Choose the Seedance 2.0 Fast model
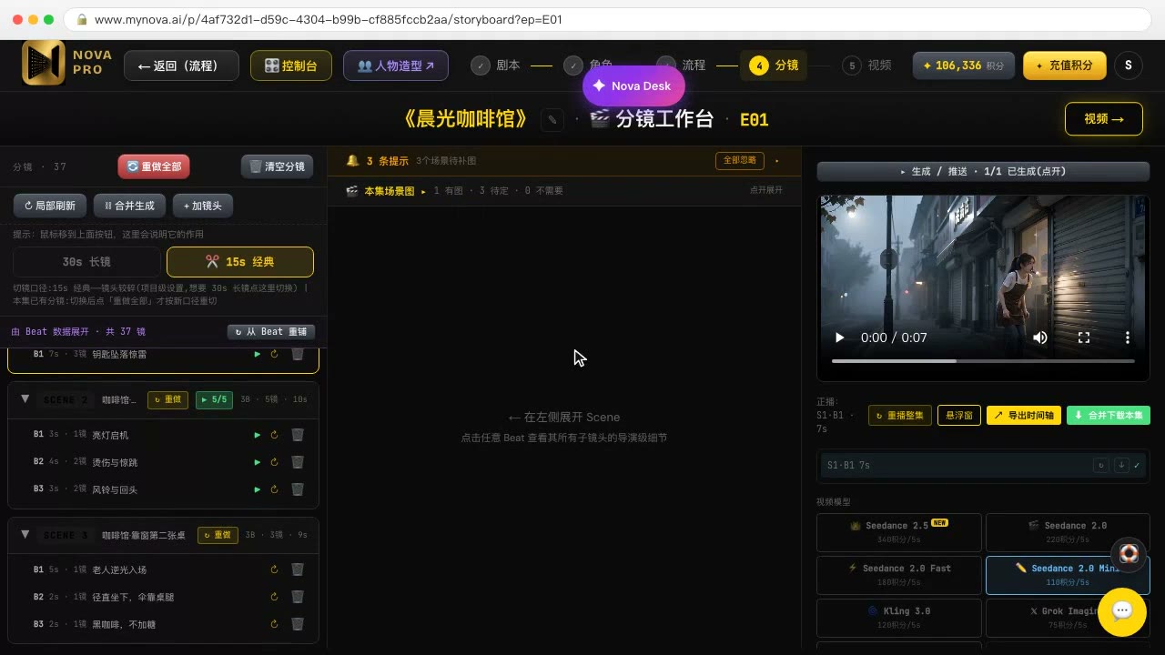Viewport: 1165px width, 655px height. pyautogui.click(x=899, y=575)
